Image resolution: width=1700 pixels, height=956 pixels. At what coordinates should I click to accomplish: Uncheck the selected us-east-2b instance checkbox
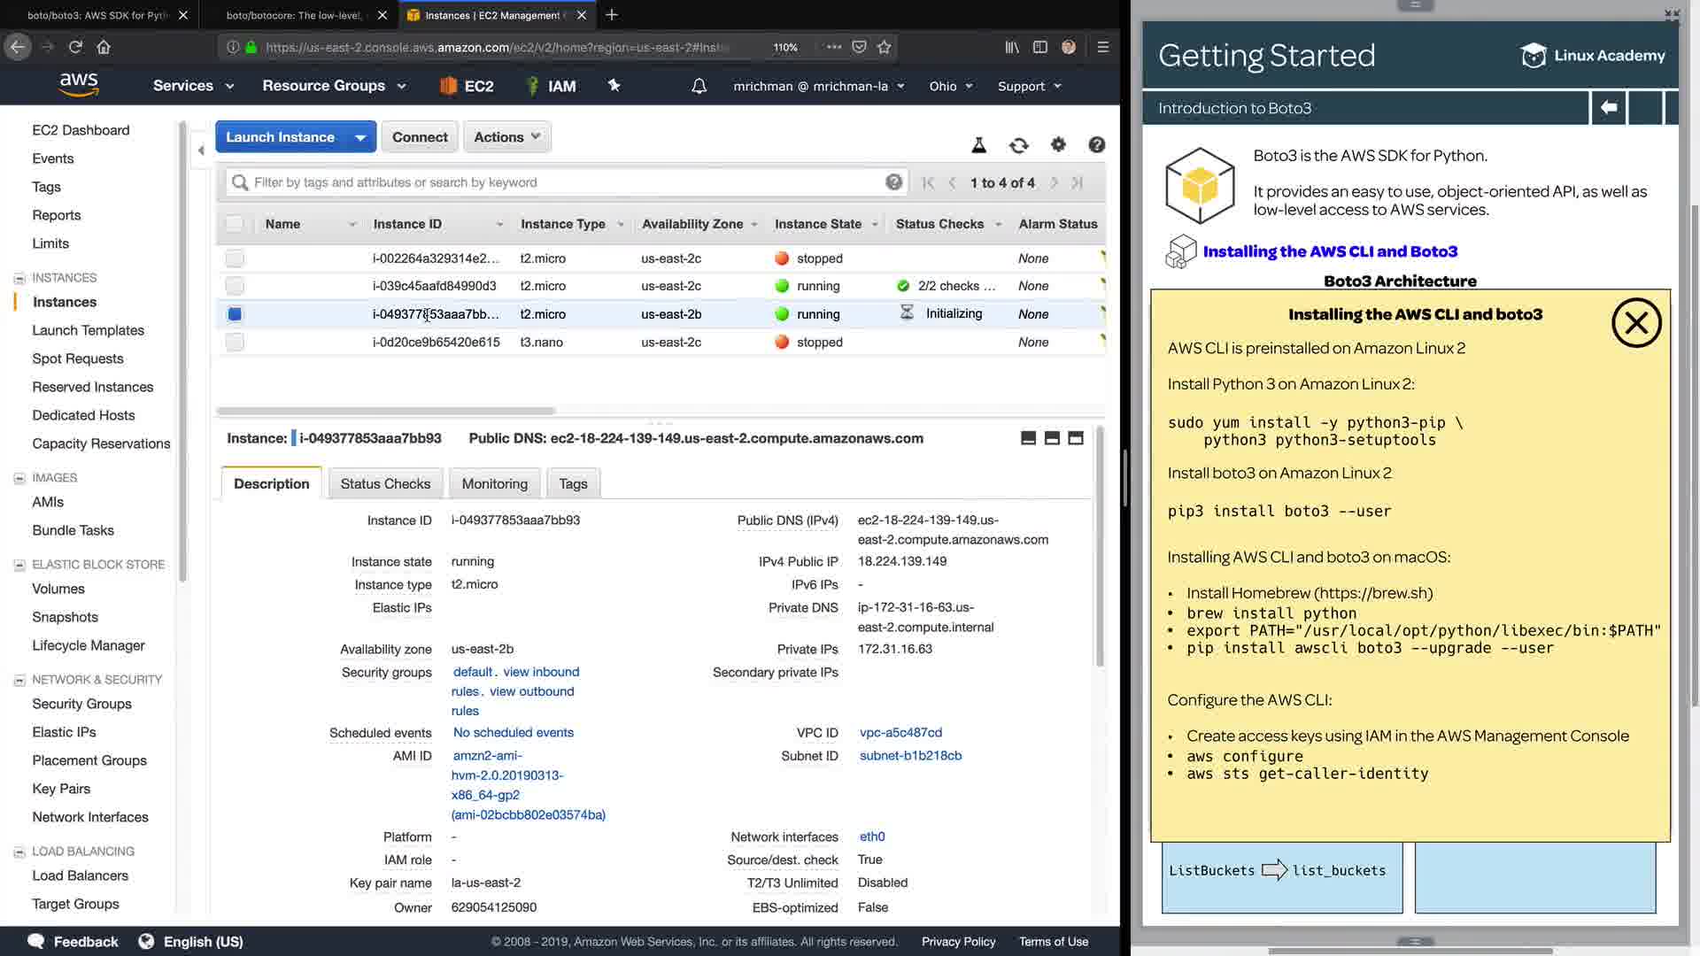(235, 314)
